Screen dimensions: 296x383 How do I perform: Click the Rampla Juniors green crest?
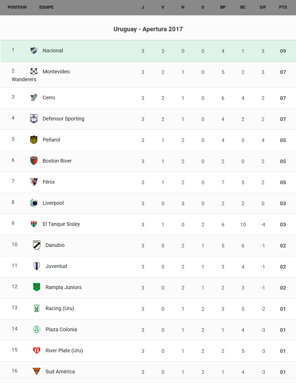coord(37,287)
